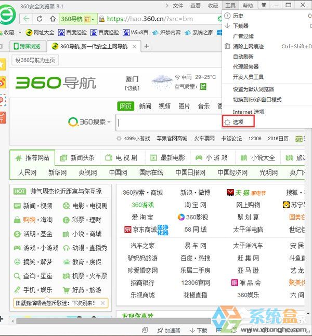Open the Weibo sidebar icon
The image size is (312, 336).
[3, 83]
